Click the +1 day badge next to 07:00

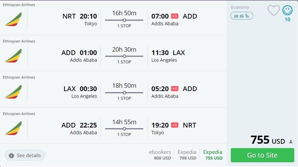coord(175,16)
